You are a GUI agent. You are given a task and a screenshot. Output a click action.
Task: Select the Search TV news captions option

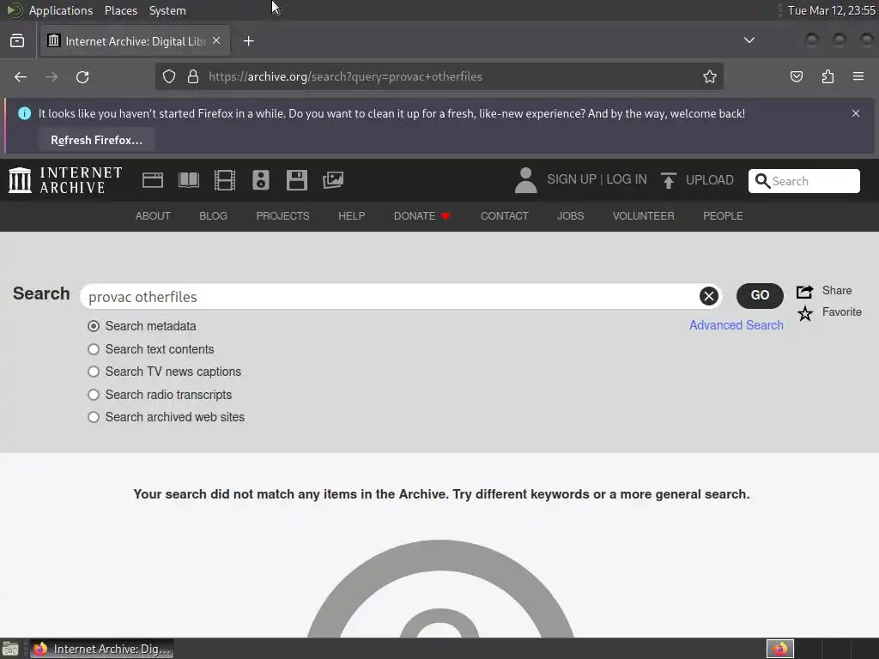94,372
